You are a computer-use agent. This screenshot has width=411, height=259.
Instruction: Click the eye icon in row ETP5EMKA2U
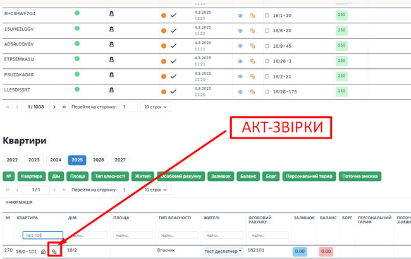tap(240, 61)
